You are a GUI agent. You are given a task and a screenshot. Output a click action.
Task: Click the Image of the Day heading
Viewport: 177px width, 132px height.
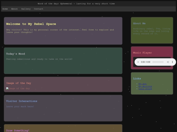coord(19,83)
